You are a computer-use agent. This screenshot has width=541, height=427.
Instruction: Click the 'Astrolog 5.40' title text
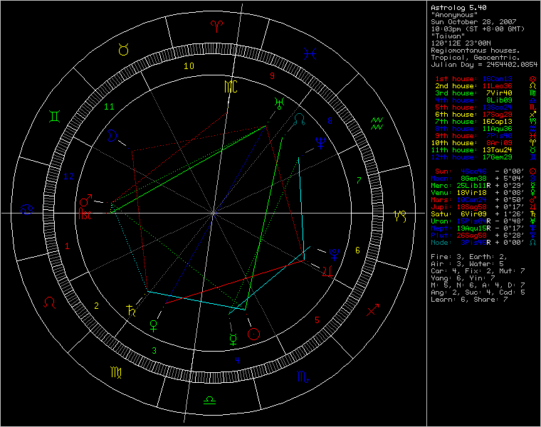pyautogui.click(x=458, y=8)
